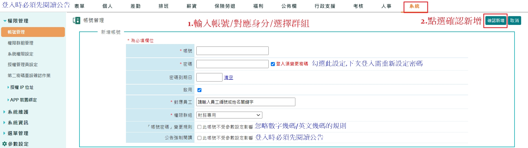Focus the 帳號 input field
This screenshot has height=148, width=528.
click(232, 51)
